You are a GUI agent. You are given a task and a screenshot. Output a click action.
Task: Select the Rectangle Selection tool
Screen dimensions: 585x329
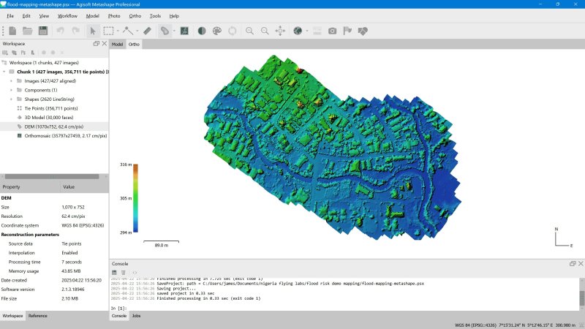[x=108, y=31]
